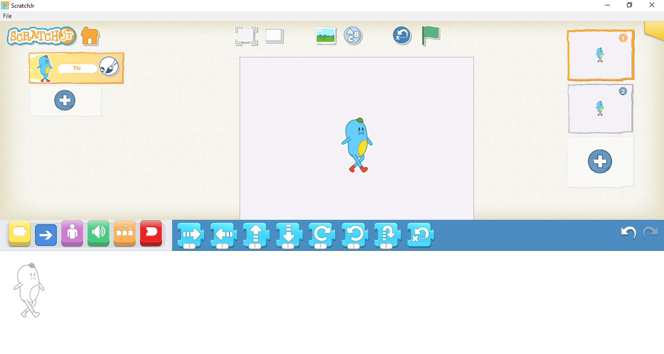Image resolution: width=664 pixels, height=354 pixels.
Task: Add a new page with plus button
Action: [x=600, y=161]
